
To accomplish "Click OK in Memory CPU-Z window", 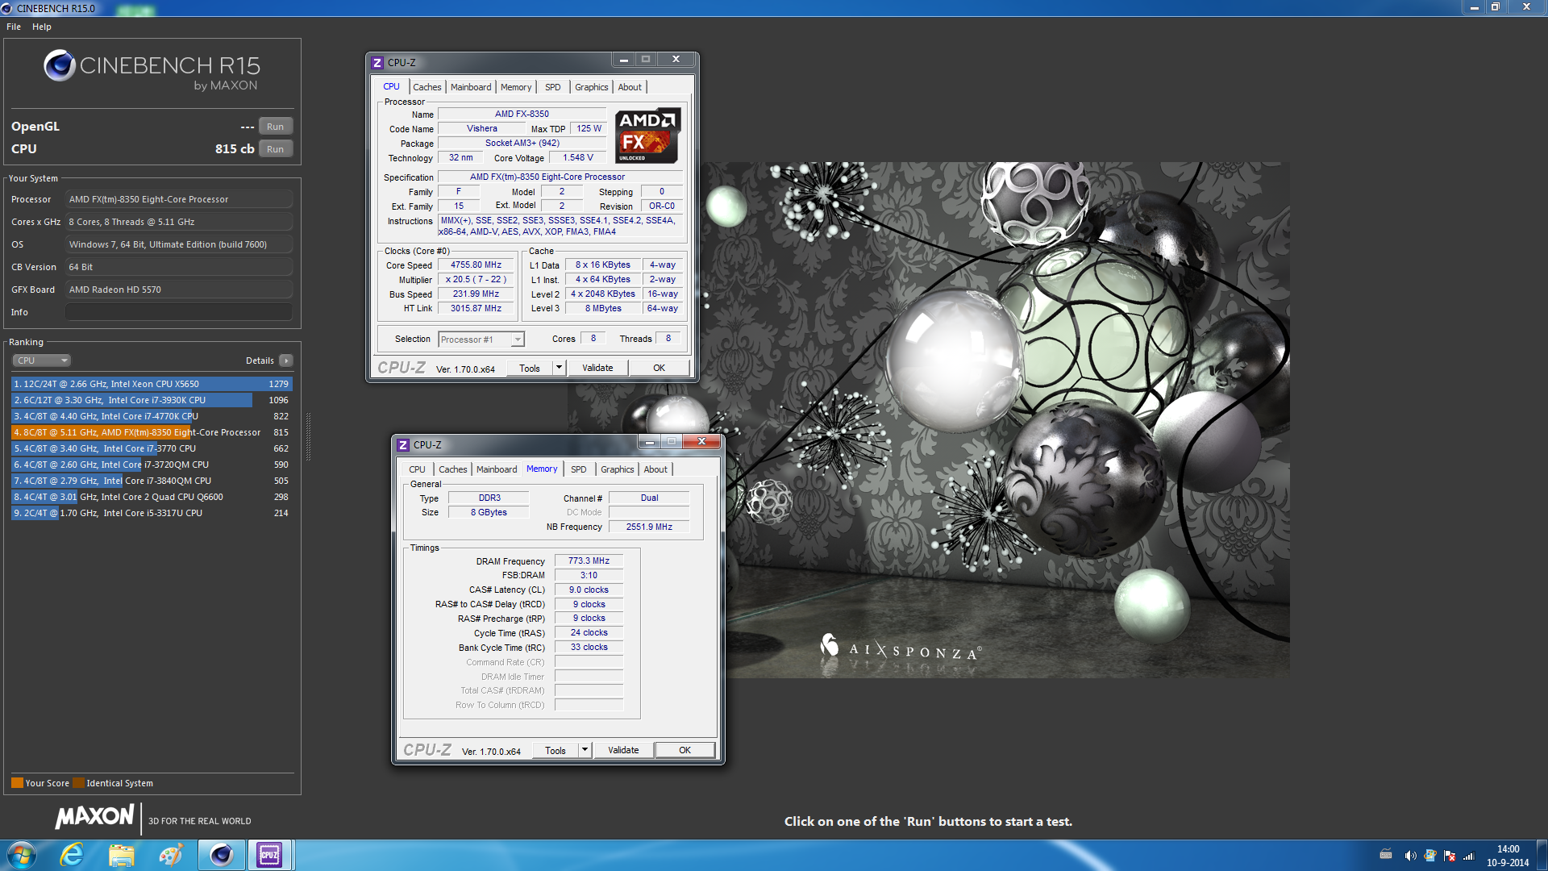I will (x=685, y=750).
